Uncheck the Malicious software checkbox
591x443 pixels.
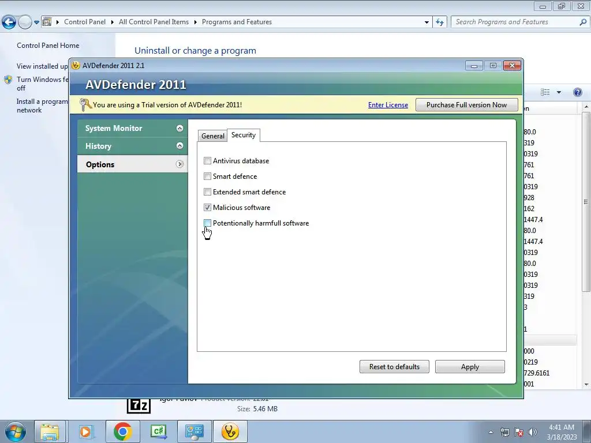tap(207, 208)
